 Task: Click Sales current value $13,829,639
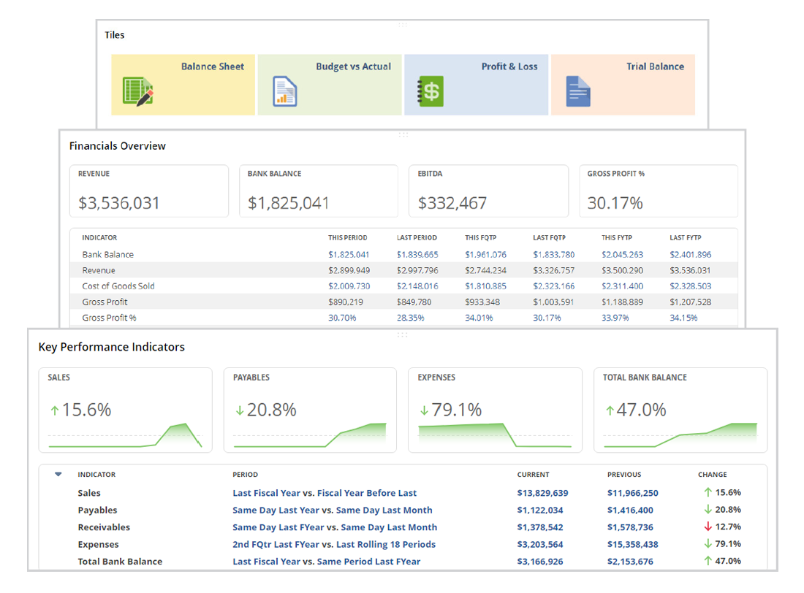(x=542, y=493)
